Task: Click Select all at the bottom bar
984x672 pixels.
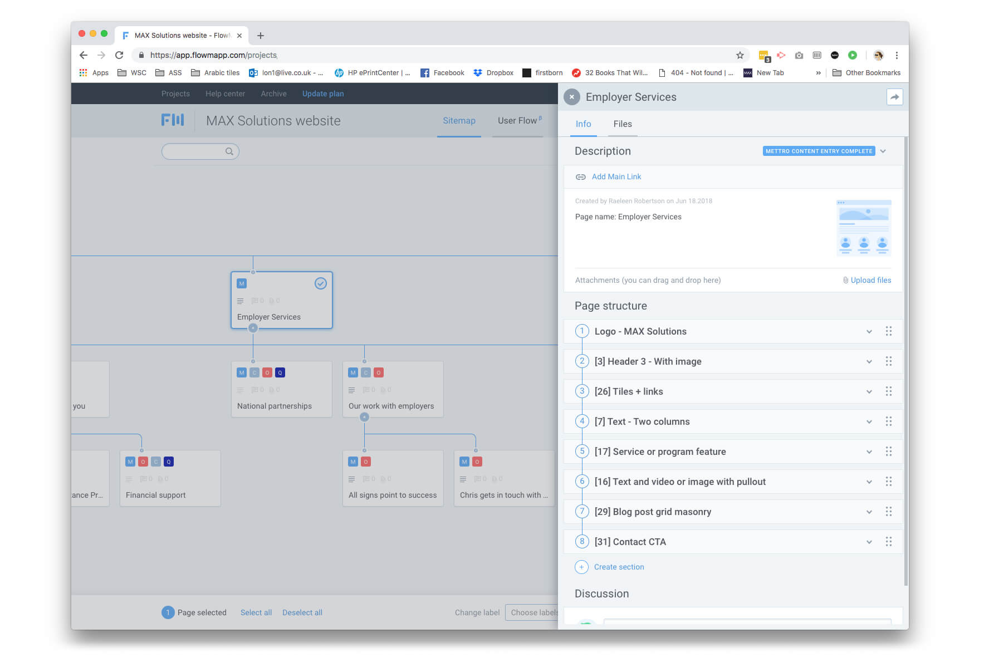Action: pyautogui.click(x=256, y=612)
